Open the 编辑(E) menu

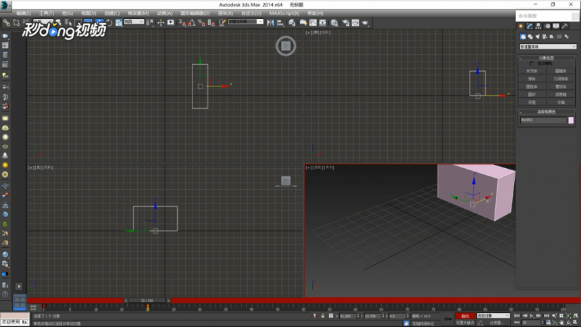tap(24, 14)
